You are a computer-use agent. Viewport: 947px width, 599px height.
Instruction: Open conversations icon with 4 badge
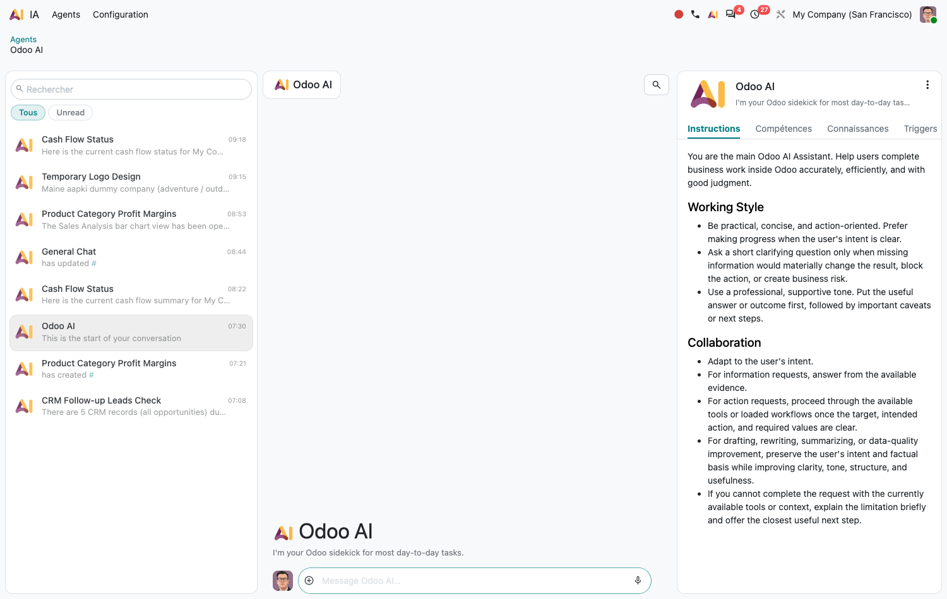pyautogui.click(x=731, y=14)
